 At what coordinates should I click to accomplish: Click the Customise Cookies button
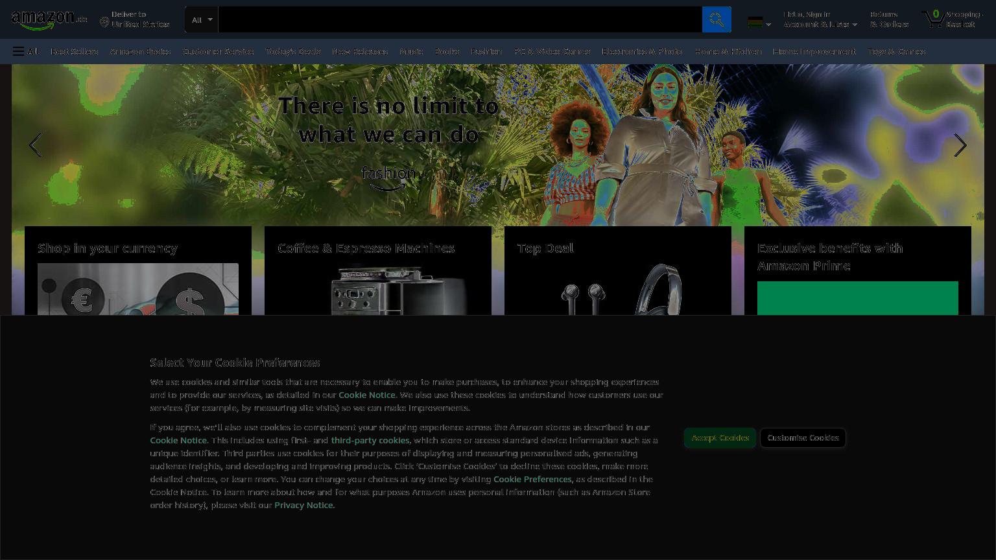coord(803,437)
